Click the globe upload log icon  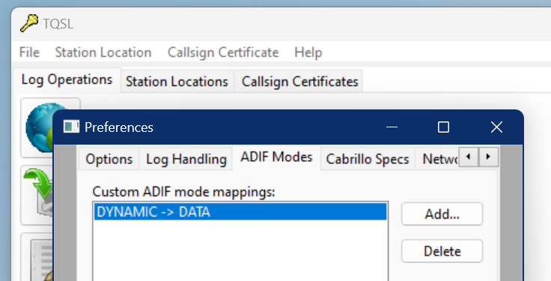[x=40, y=127]
